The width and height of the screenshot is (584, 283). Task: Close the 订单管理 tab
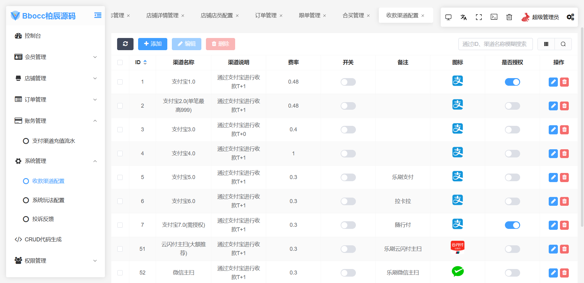pos(281,16)
